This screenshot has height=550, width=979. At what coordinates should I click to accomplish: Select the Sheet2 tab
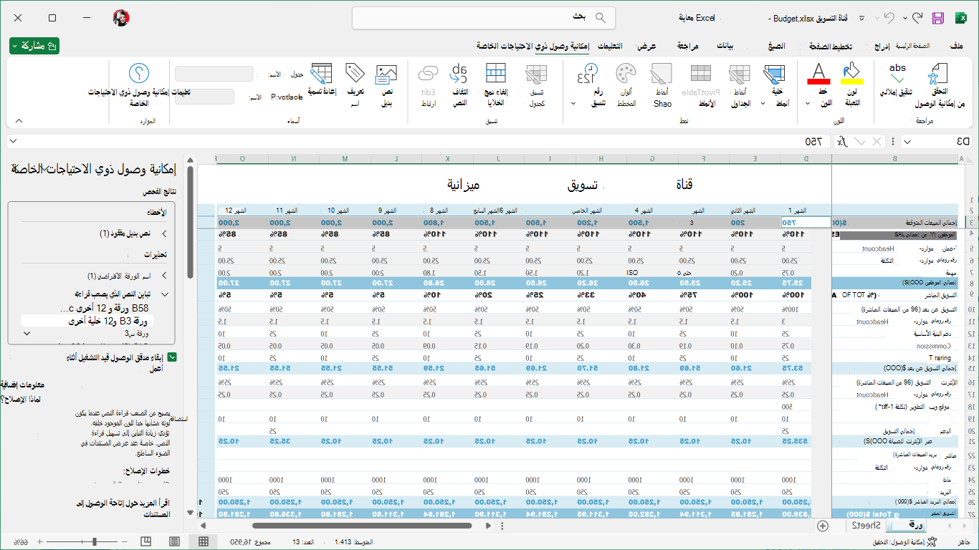coord(866,526)
